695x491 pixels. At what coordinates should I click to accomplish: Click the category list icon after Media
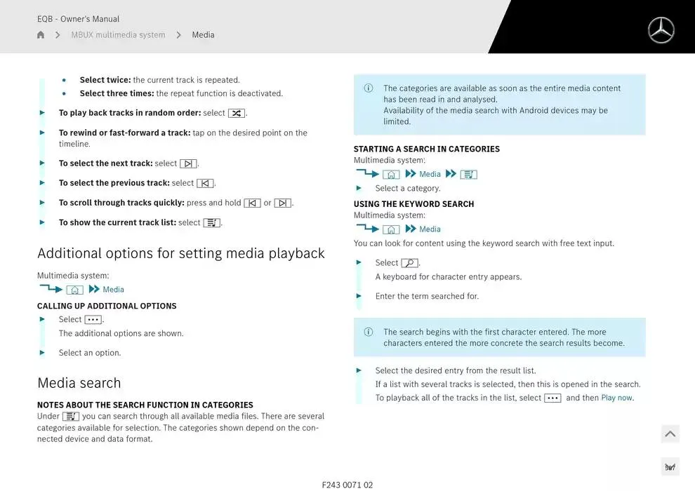468,174
